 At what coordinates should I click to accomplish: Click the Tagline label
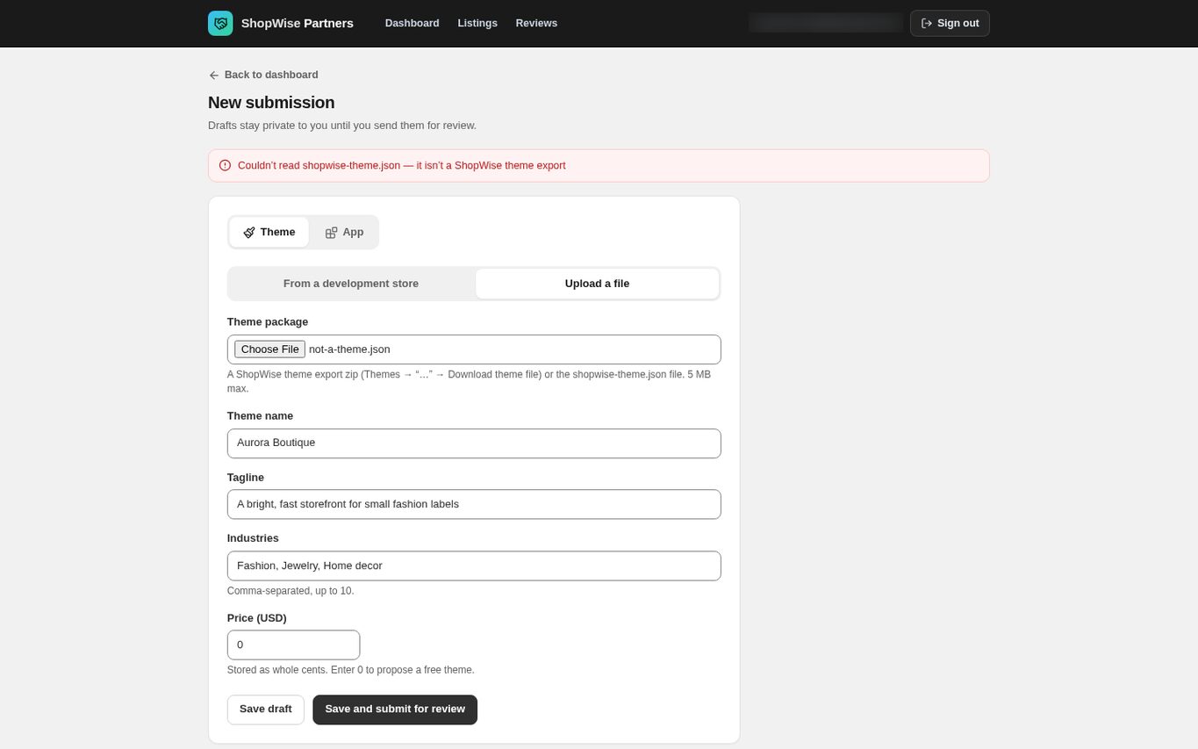246,478
